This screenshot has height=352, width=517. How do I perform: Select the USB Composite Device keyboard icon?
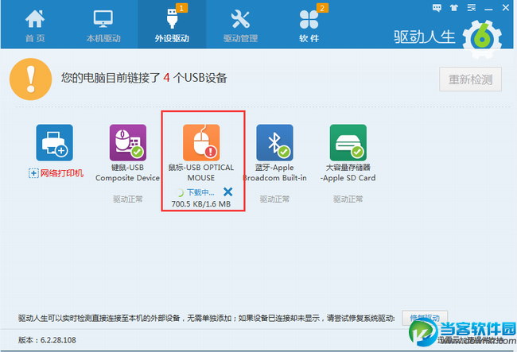pos(128,142)
